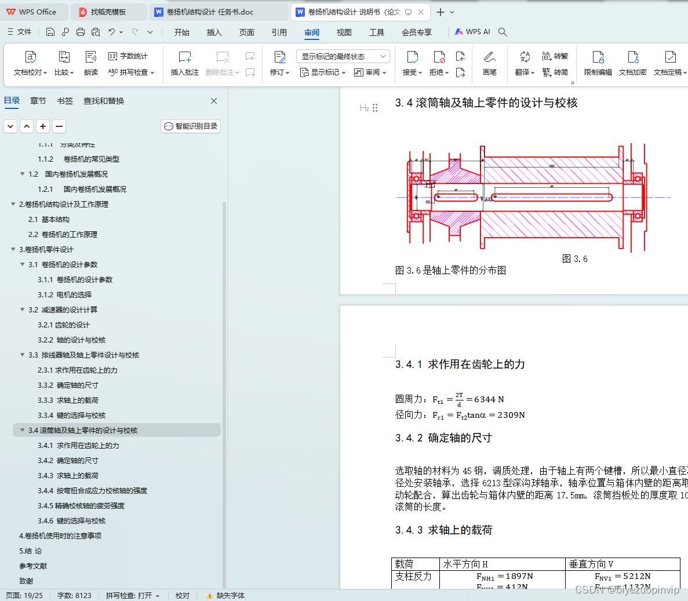Click 智能识别目录 button

[x=191, y=126]
